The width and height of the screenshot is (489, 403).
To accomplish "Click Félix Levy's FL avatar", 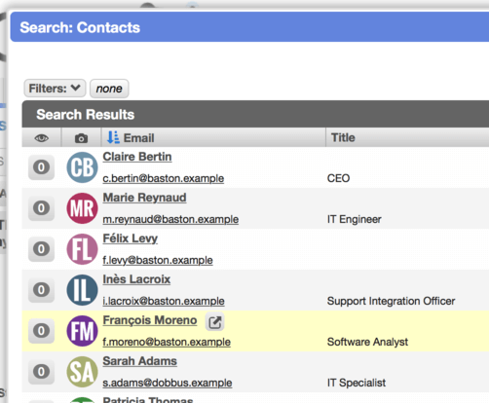I will pyautogui.click(x=82, y=249).
